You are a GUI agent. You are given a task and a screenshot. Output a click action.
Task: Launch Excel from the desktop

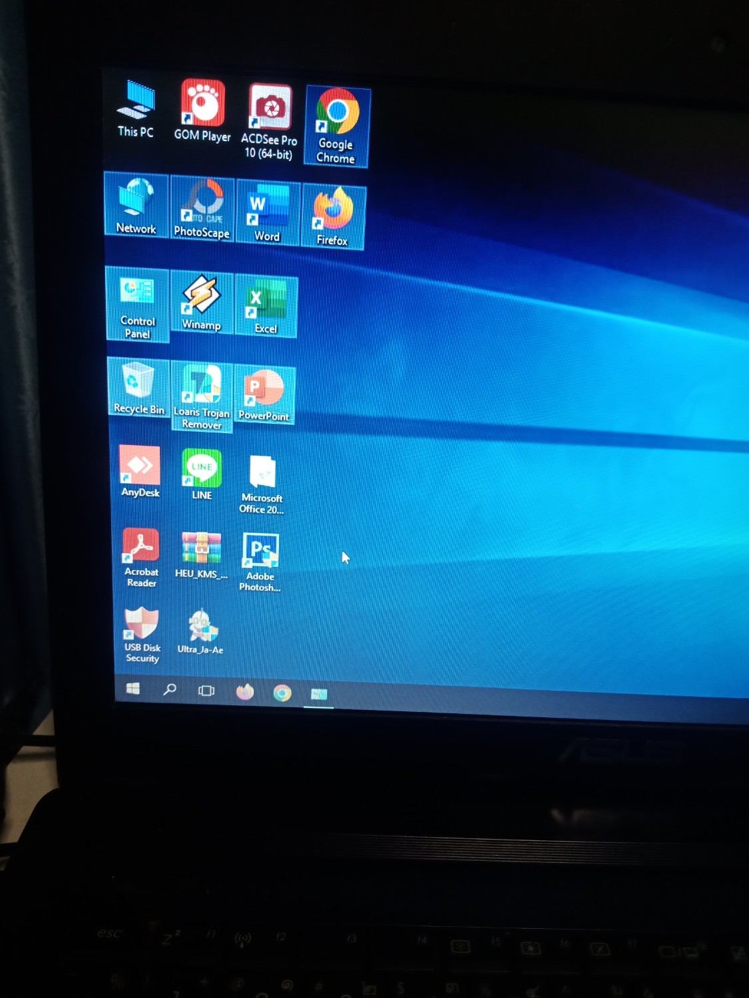(266, 306)
